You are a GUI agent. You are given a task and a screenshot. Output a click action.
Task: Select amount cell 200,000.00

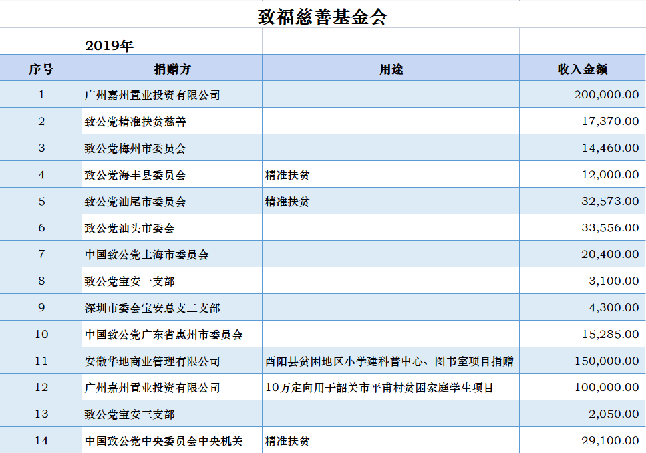click(x=582, y=94)
